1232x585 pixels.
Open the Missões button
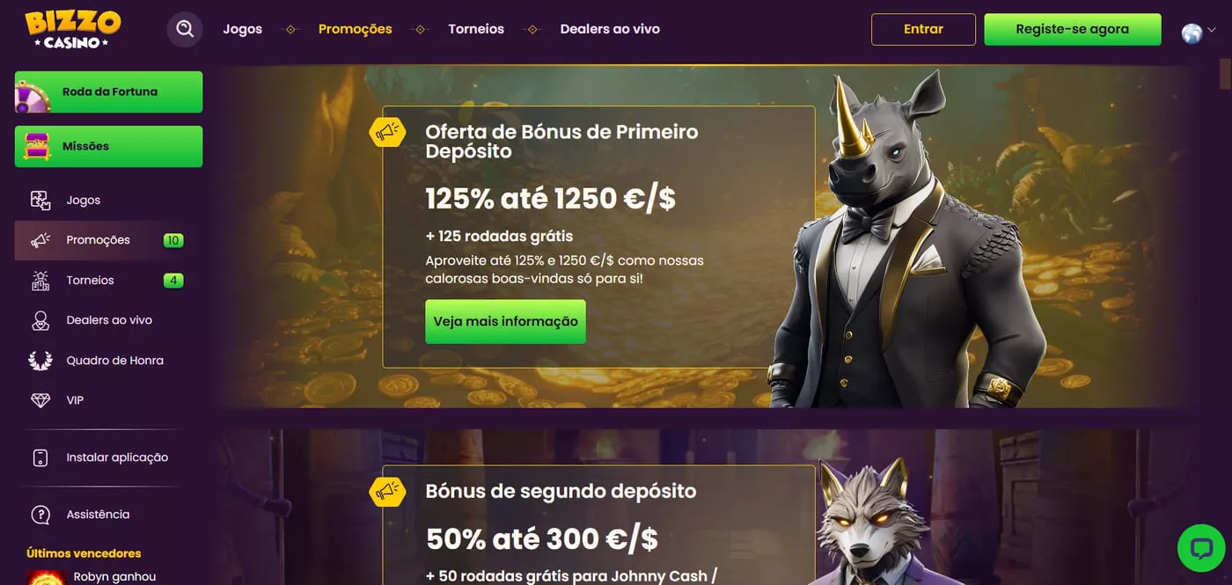pos(108,147)
